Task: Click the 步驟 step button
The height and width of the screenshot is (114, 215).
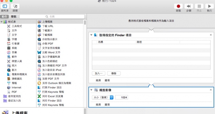Action: click(x=189, y=6)
